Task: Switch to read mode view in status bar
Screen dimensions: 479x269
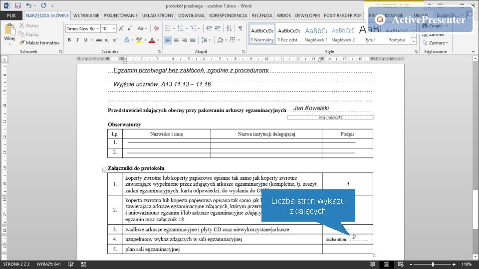Action: click(x=372, y=265)
